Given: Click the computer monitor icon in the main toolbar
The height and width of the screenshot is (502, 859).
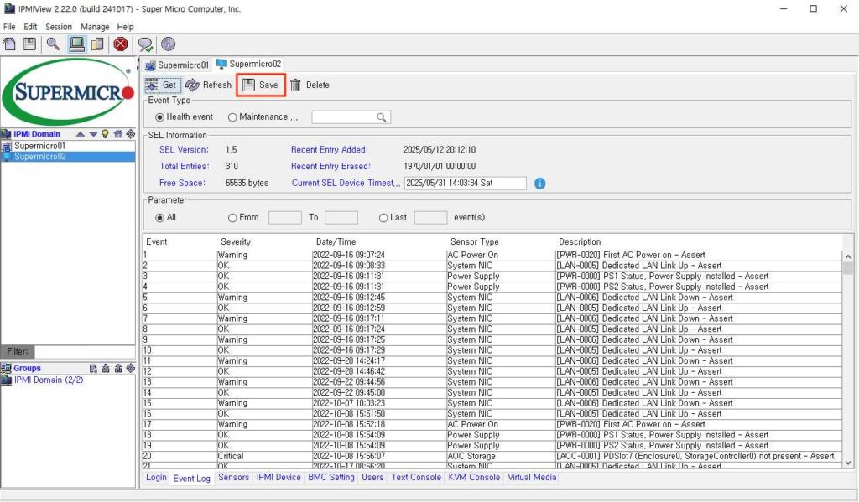Looking at the screenshot, I should 76,44.
